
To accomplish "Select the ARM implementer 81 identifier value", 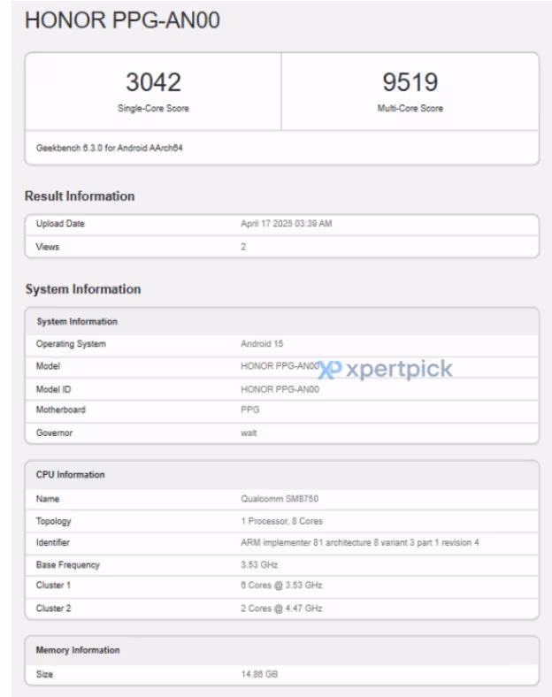I will tap(360, 542).
